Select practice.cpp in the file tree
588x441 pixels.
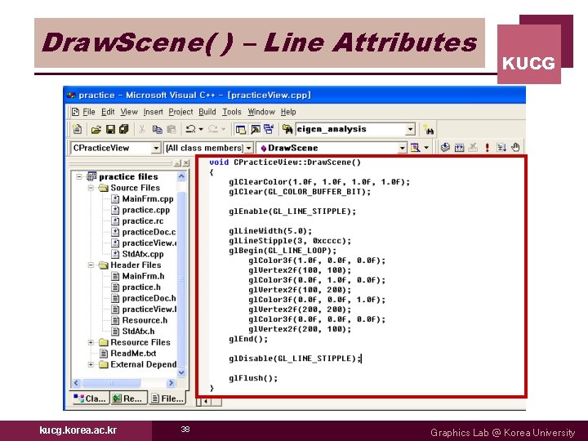[x=146, y=210]
